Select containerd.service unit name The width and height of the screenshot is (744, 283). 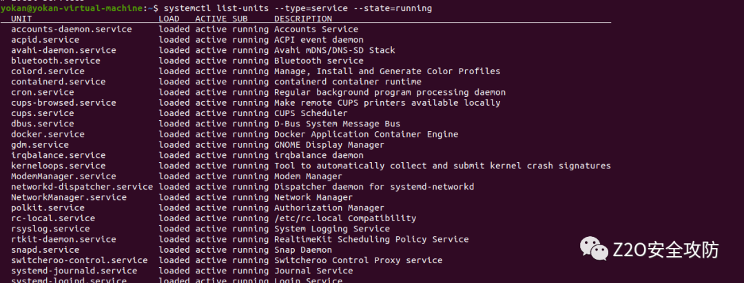(59, 82)
